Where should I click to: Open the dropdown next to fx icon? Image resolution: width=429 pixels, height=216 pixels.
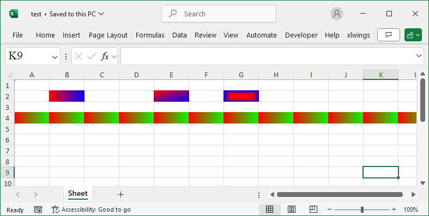pyautogui.click(x=114, y=57)
